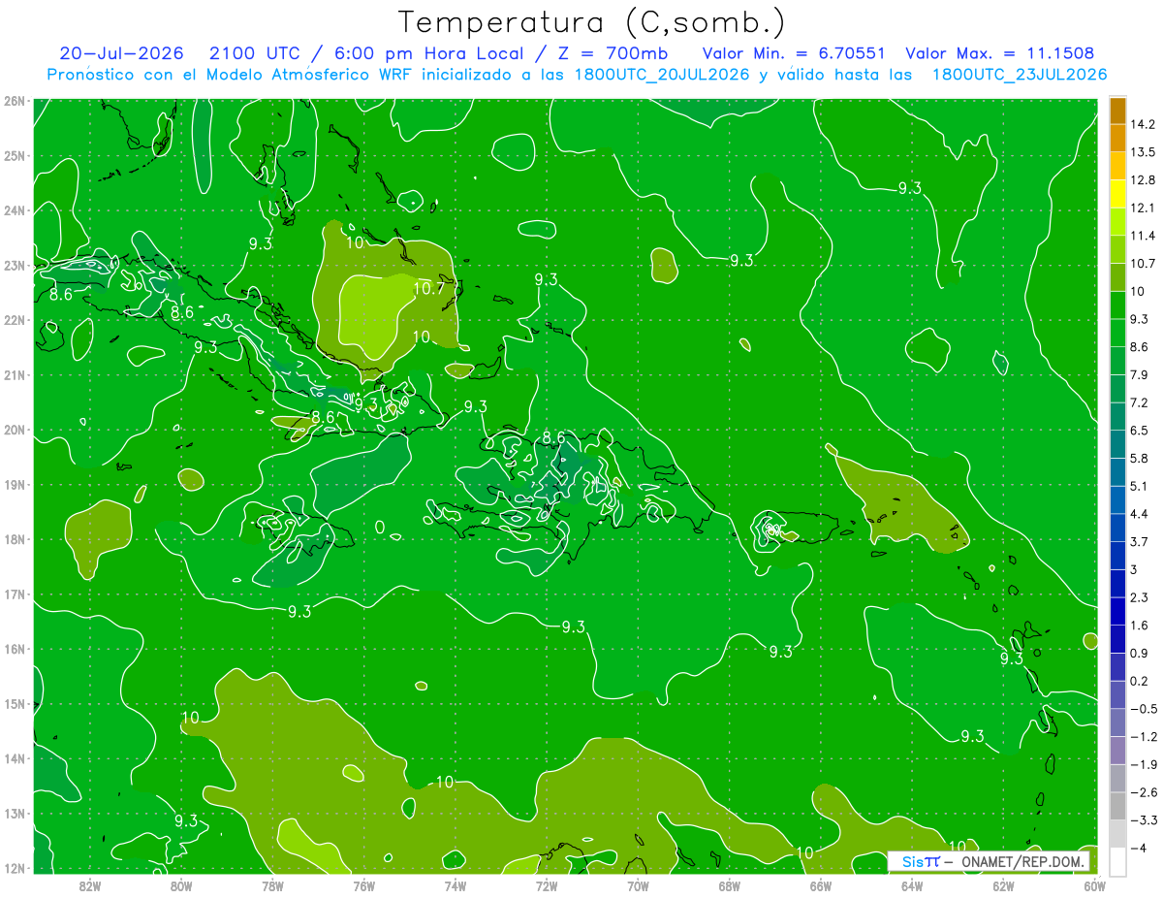This screenshot has width=1163, height=899.
Task: Click the 66W longitude axis label
Action: coord(820,885)
